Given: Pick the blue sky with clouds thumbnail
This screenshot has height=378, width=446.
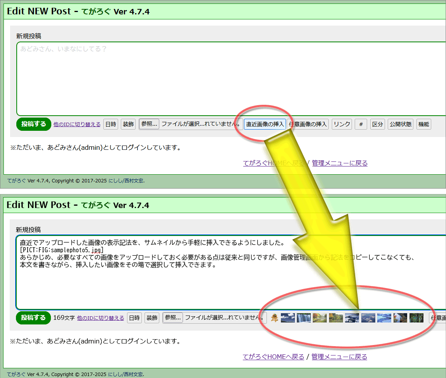Looking at the screenshot, I should (288, 318).
